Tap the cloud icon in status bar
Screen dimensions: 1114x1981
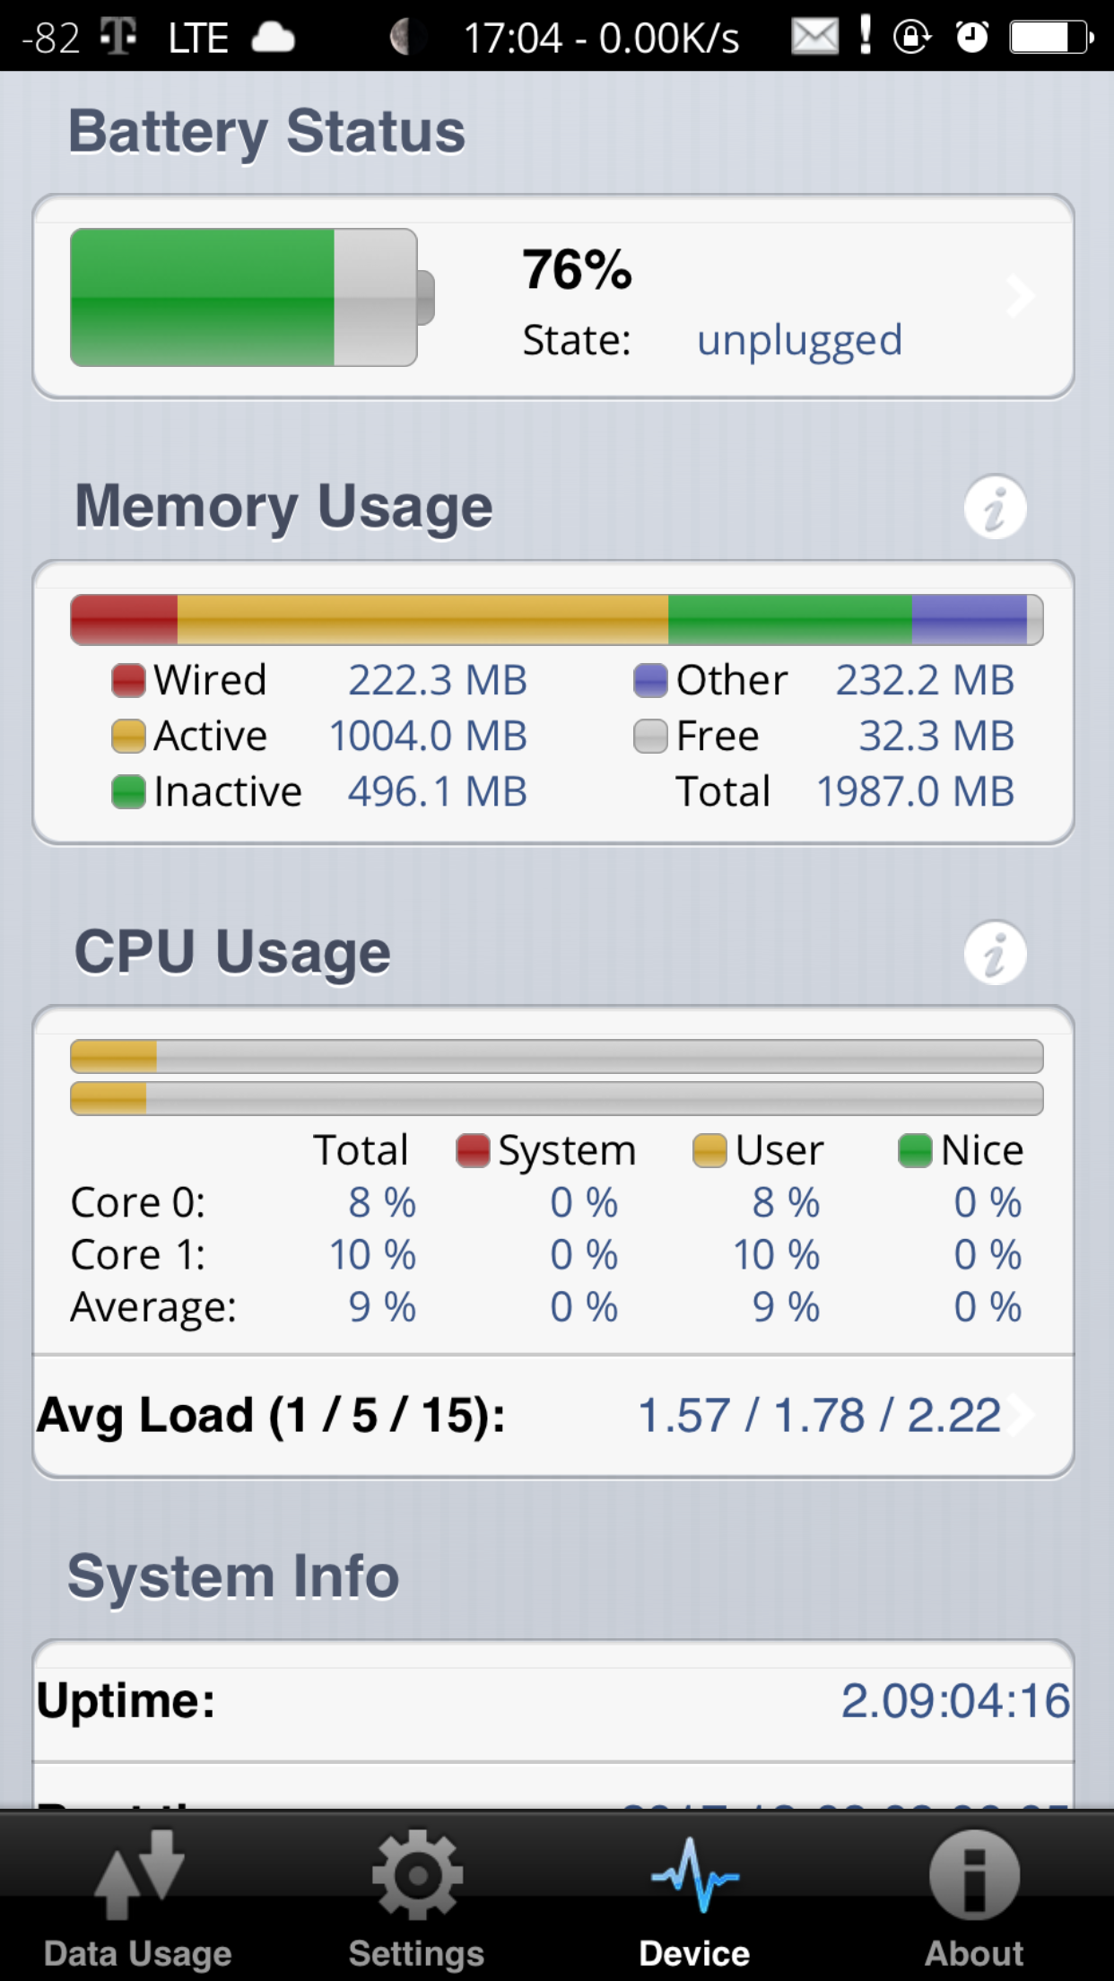pos(273,38)
